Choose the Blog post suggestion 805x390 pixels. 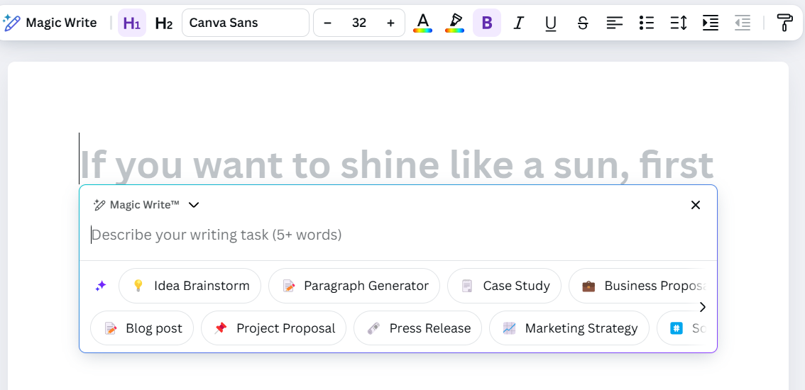click(142, 328)
